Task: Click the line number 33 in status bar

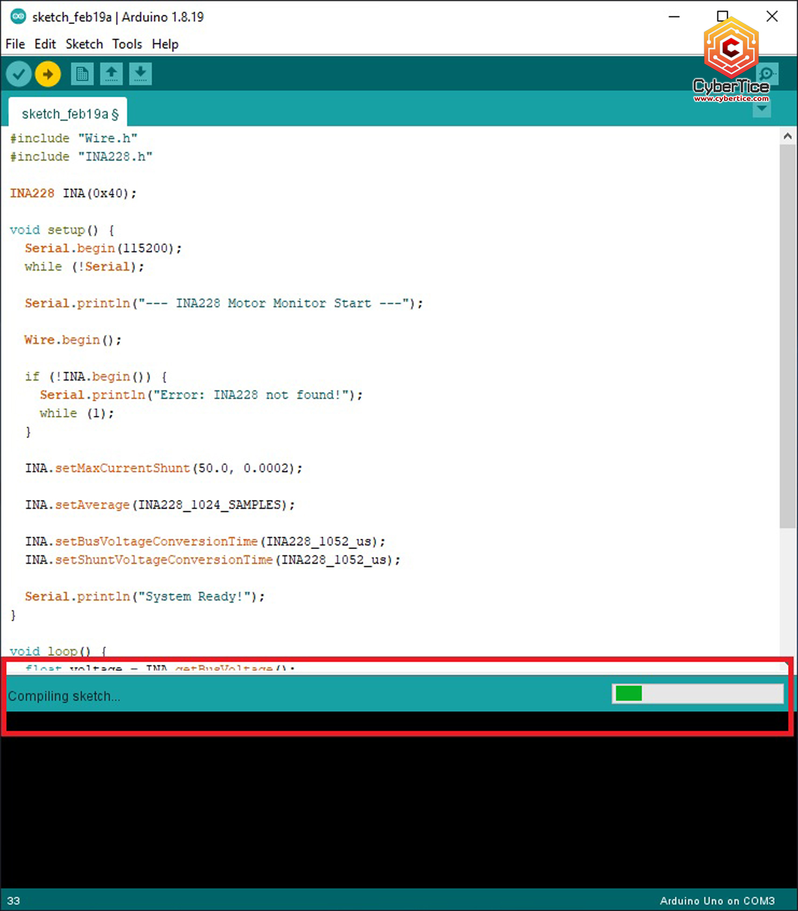Action: (x=14, y=900)
